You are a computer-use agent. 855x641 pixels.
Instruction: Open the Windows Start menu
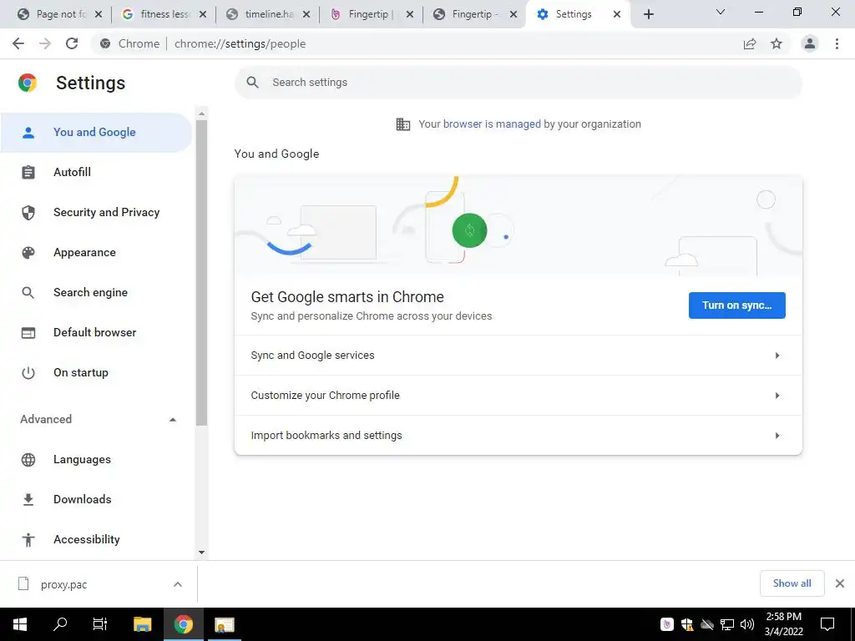(x=20, y=624)
